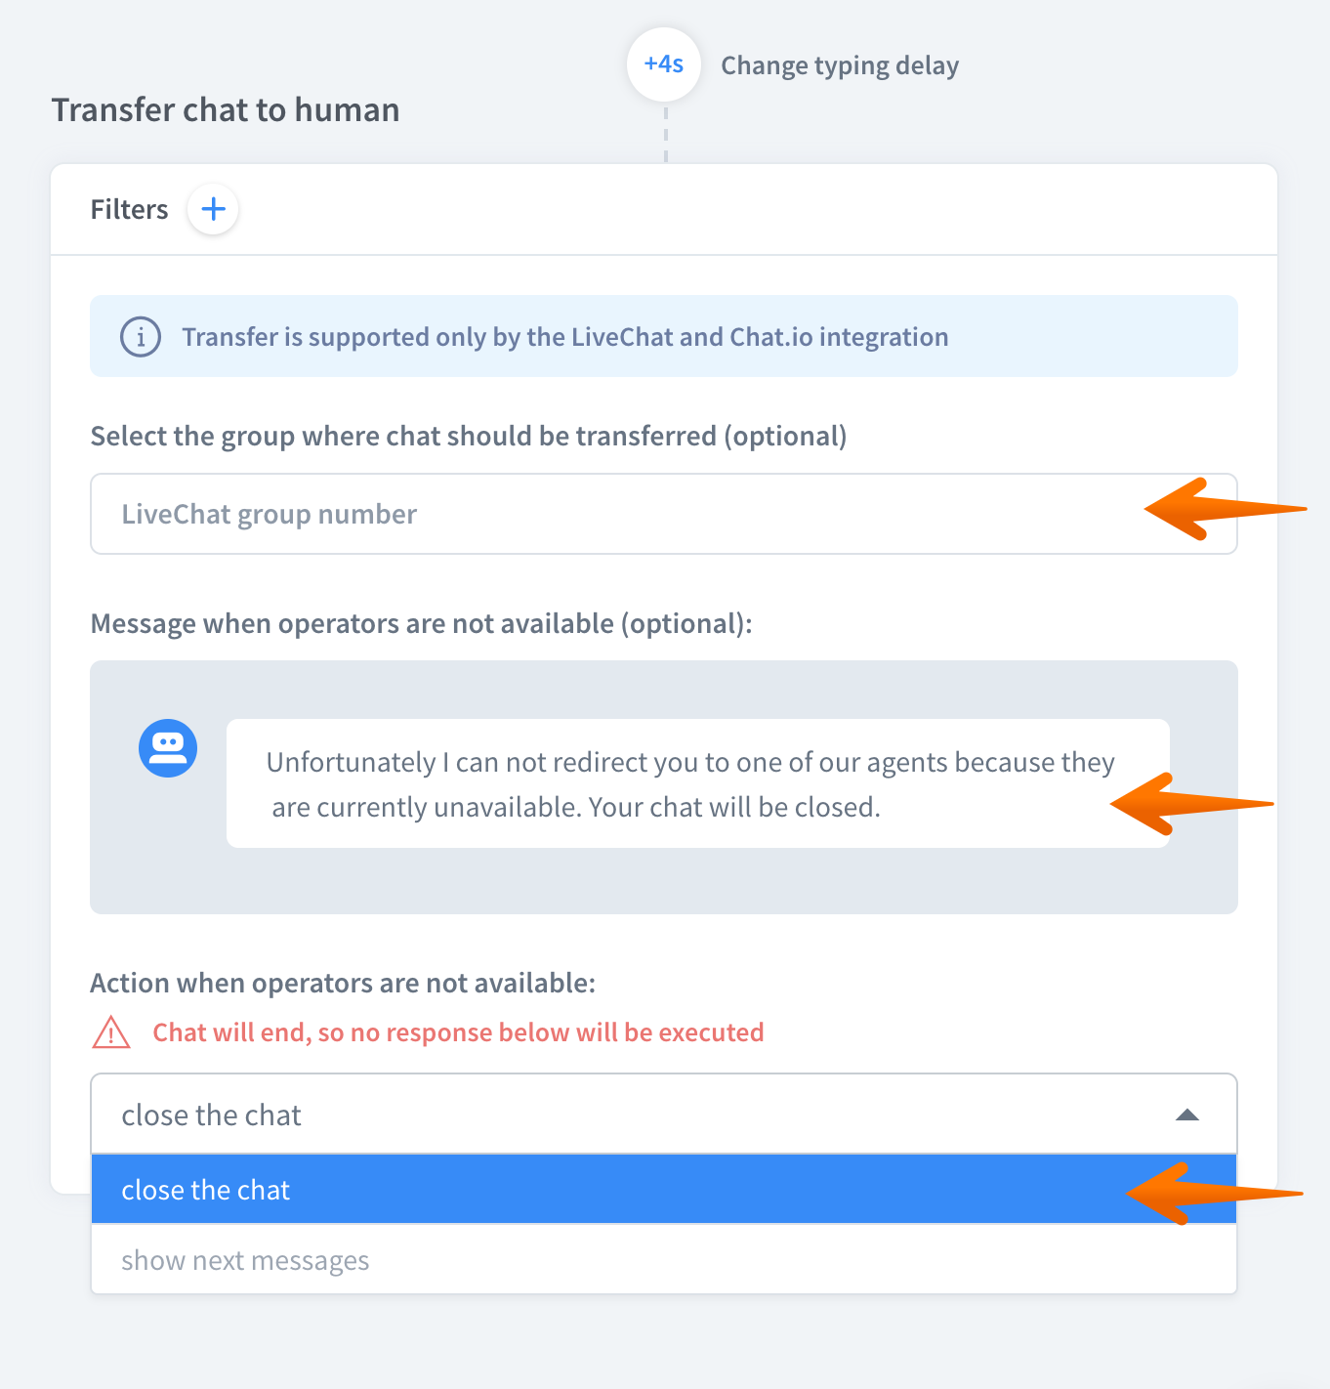Add a filter with the plus icon
The image size is (1330, 1389).
[213, 209]
